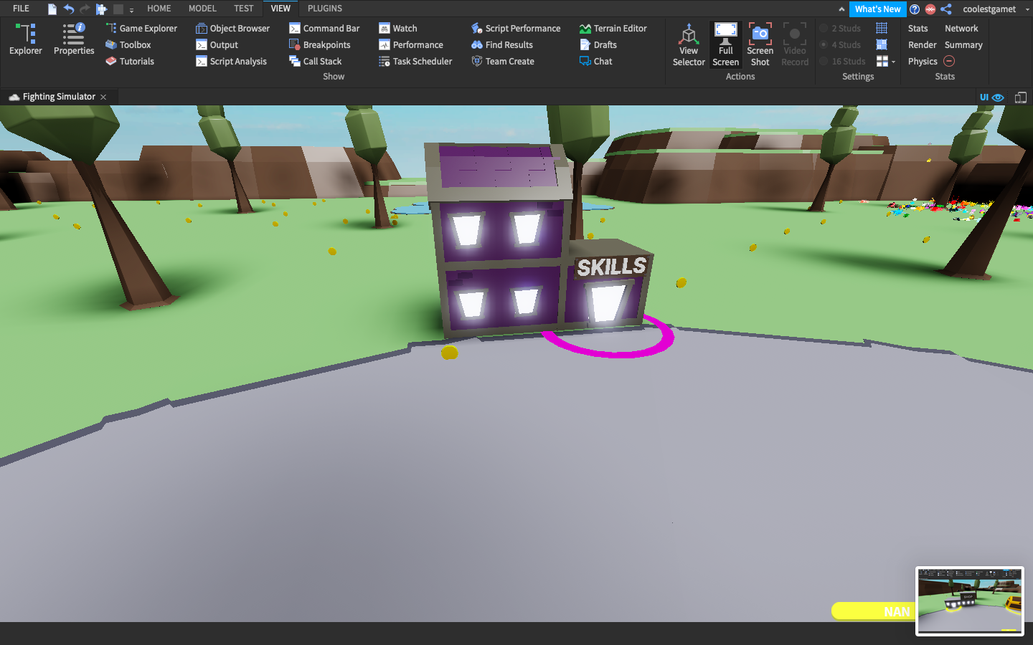1033x645 pixels.
Task: Open the Breakpoints window
Action: [319, 44]
